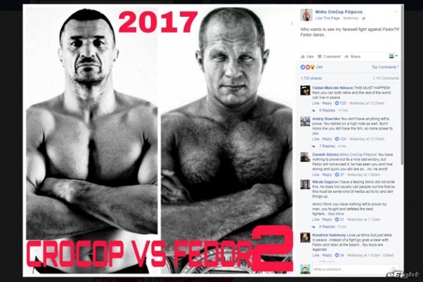Open the reaction emoji icons beside 24K
Image resolution: width=423 pixels, height=282 pixels.
click(308, 67)
